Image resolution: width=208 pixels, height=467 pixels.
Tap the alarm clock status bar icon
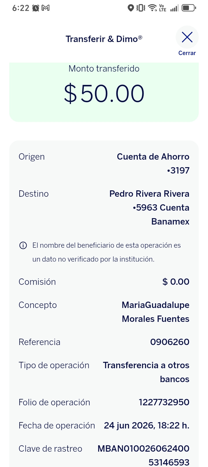click(36, 8)
